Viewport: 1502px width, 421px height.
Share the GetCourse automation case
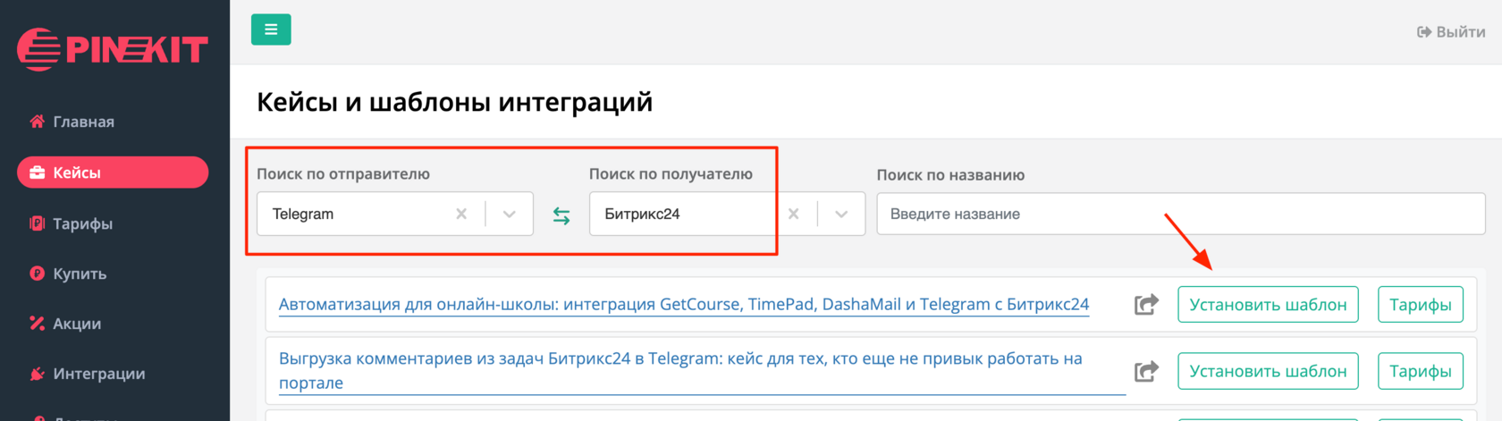point(1146,305)
